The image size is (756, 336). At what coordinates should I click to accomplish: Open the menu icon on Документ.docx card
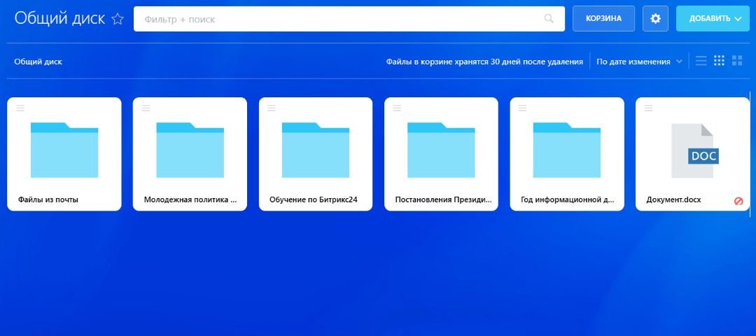pyautogui.click(x=648, y=108)
